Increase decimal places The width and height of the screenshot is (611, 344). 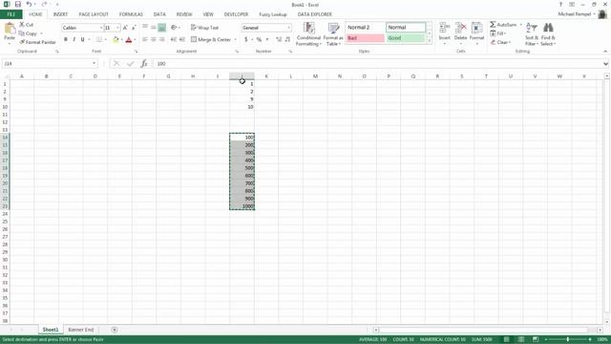pos(279,39)
